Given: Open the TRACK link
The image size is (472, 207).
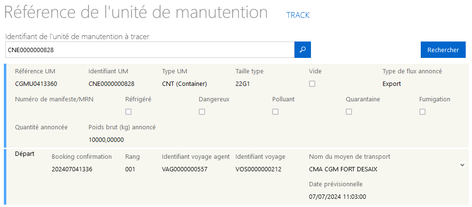Looking at the screenshot, I should pyautogui.click(x=298, y=15).
